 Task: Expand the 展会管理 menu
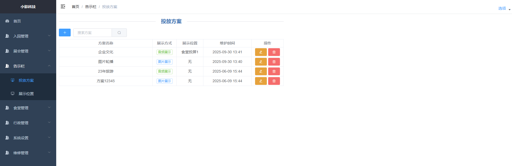tap(28, 51)
